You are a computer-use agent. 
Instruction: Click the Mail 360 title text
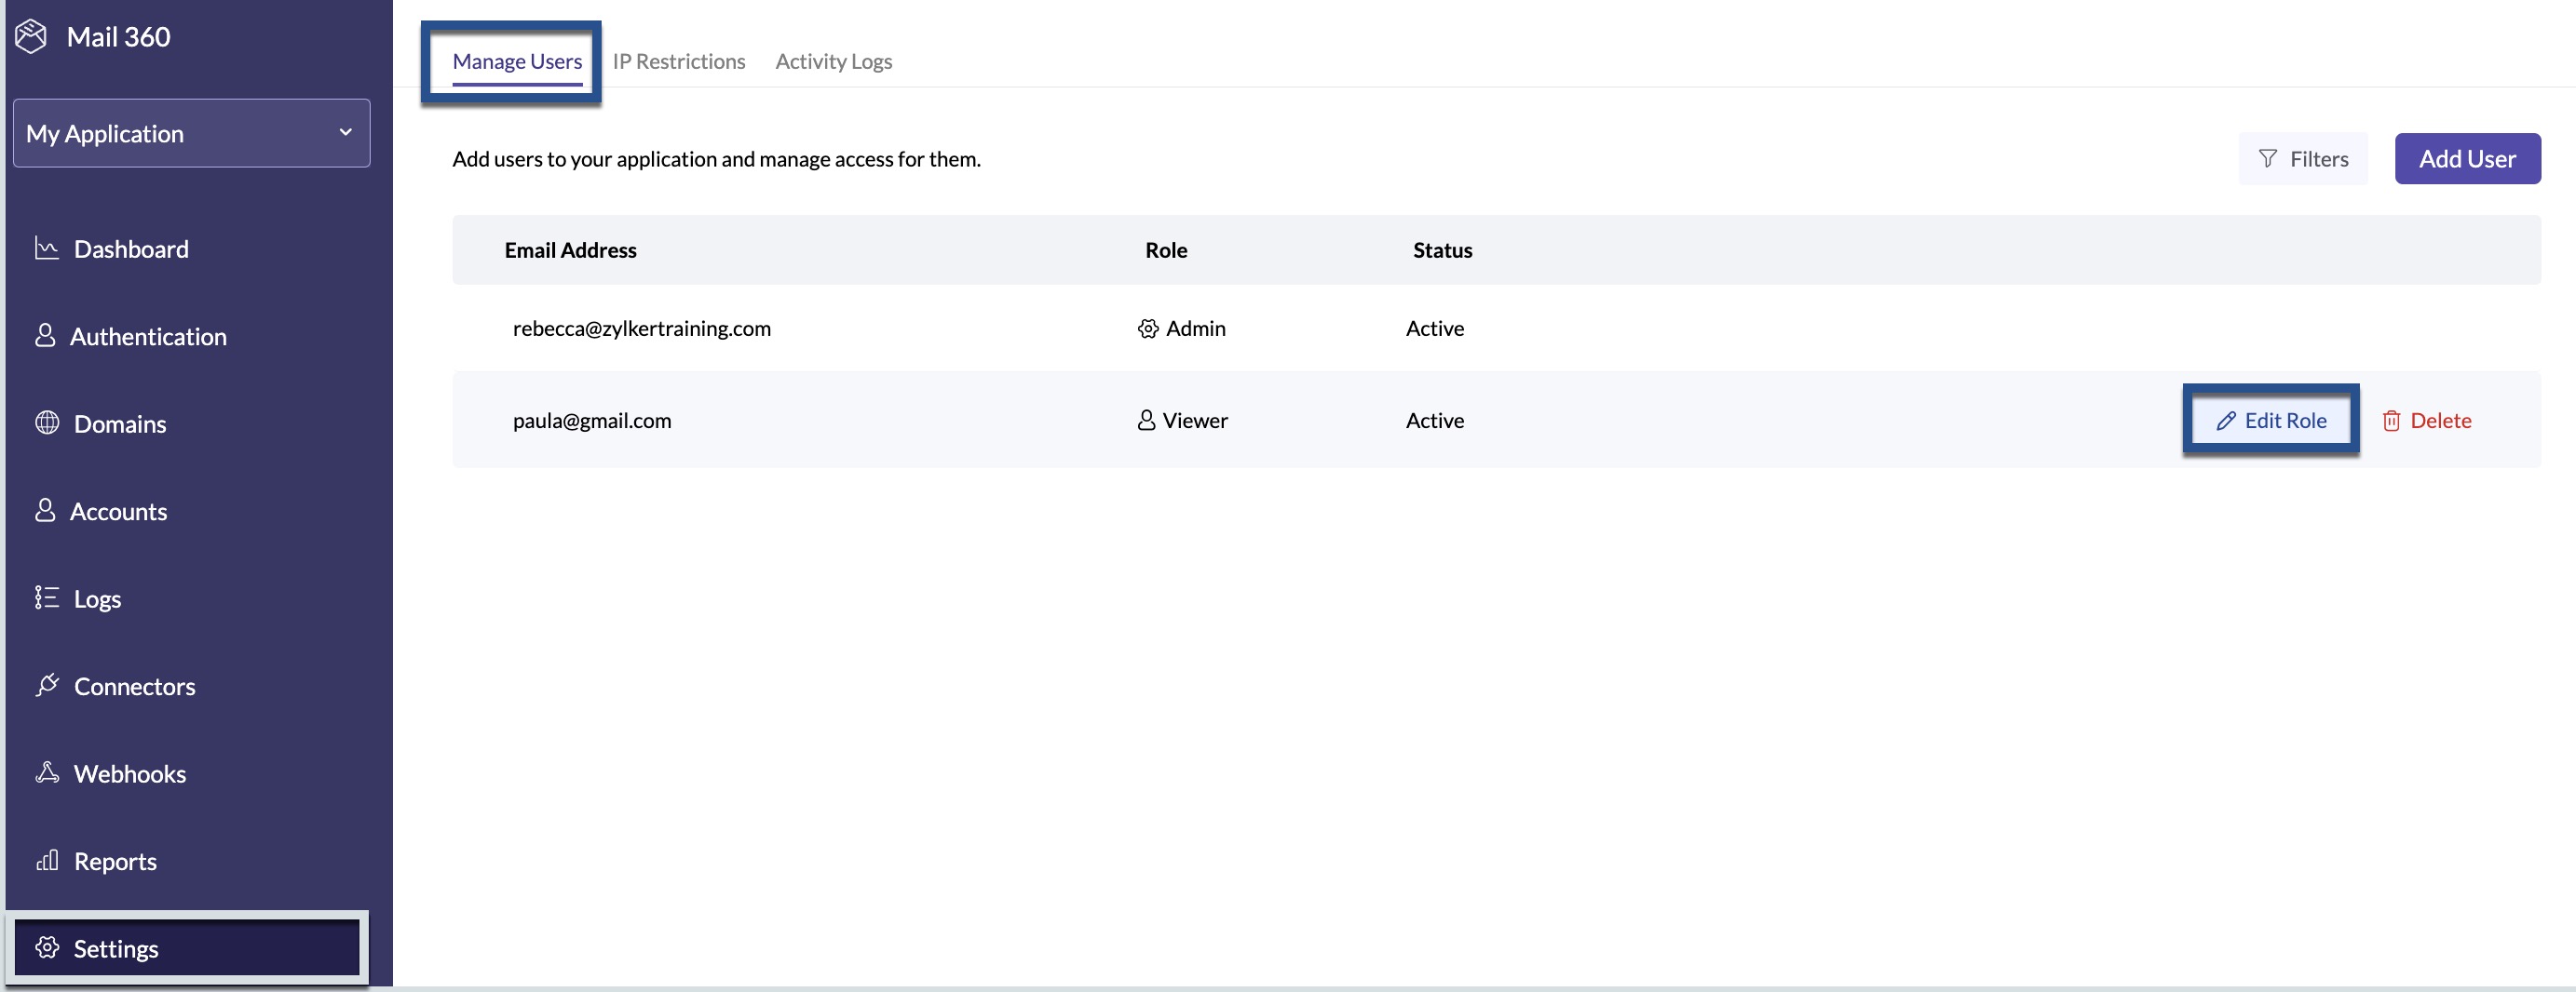[x=118, y=37]
